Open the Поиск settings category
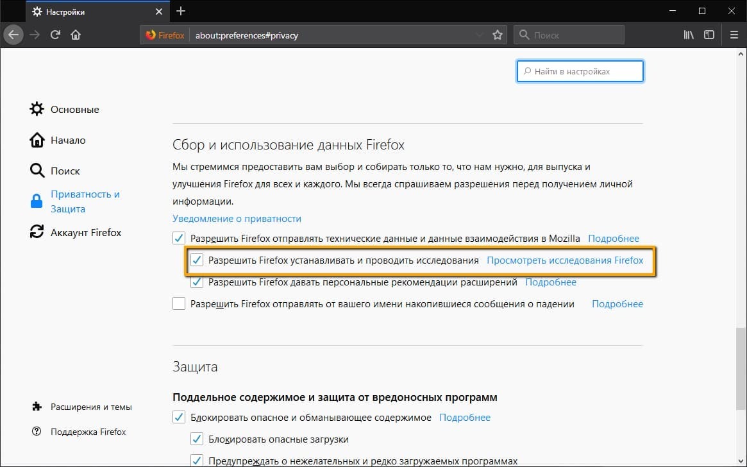Viewport: 747px width, 467px height. pos(65,171)
